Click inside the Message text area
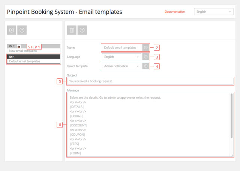Viewport: 240px width, 171px height. pyautogui.click(x=150, y=124)
